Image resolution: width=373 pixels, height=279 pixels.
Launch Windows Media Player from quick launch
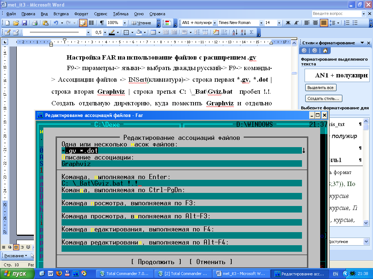(x=84, y=273)
